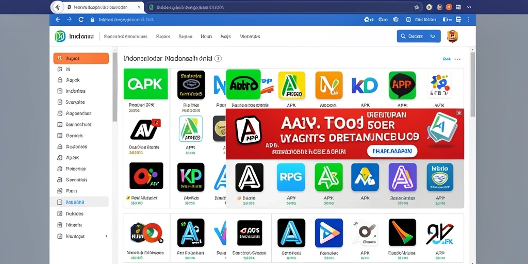
Task: Click the blue link beside heading options
Action: point(447,59)
